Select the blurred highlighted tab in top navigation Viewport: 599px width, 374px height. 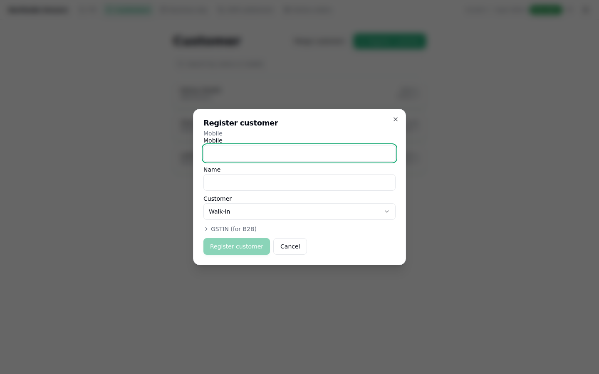pos(129,10)
